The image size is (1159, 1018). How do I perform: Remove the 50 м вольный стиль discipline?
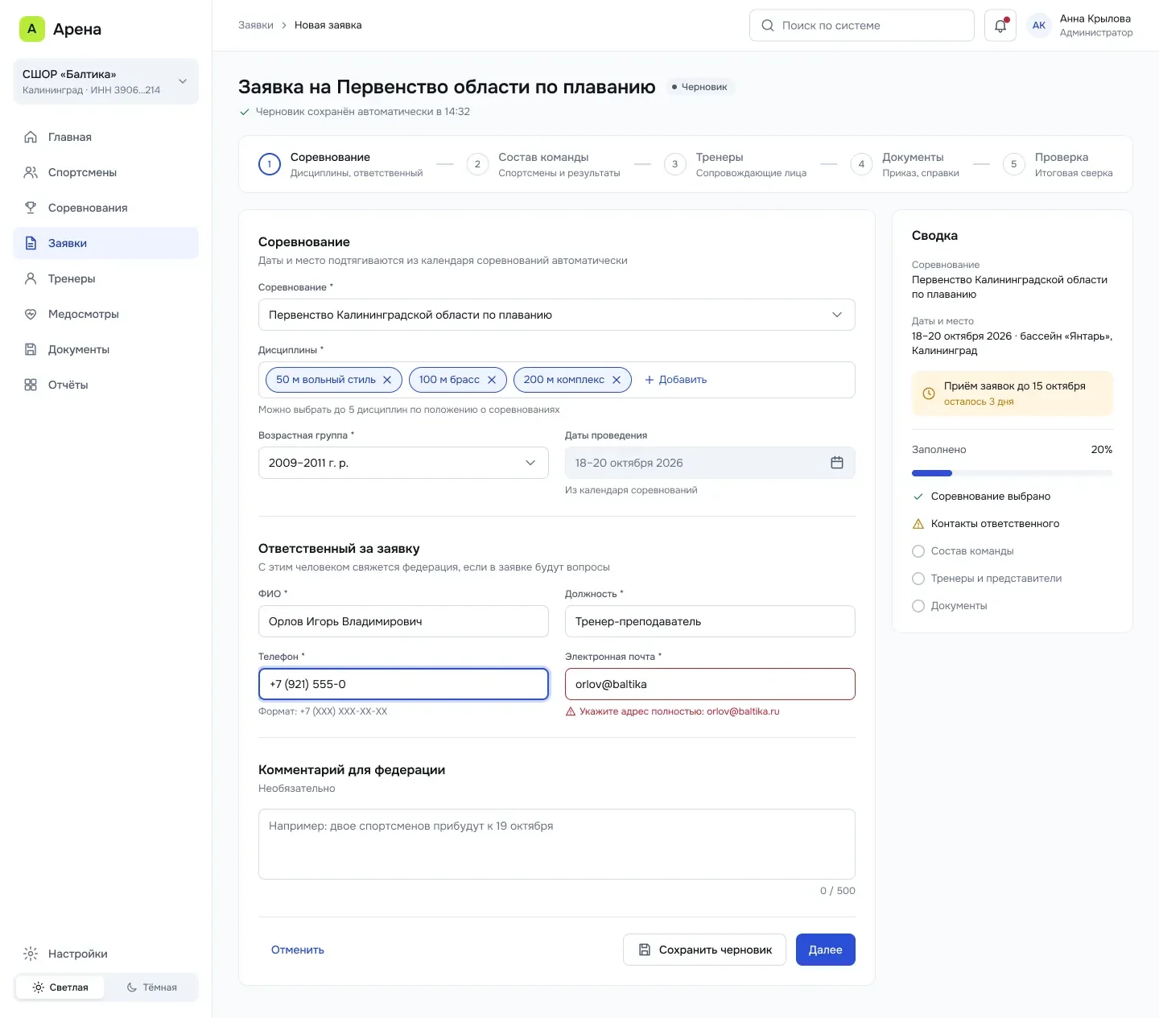(x=387, y=380)
